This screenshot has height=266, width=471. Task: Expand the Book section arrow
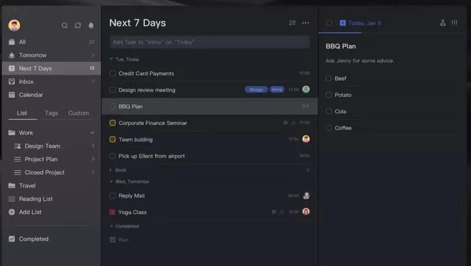click(111, 170)
